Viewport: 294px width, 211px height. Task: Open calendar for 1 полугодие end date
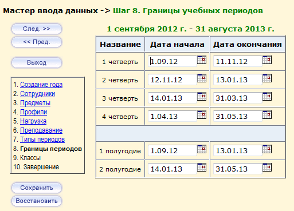(x=267, y=149)
